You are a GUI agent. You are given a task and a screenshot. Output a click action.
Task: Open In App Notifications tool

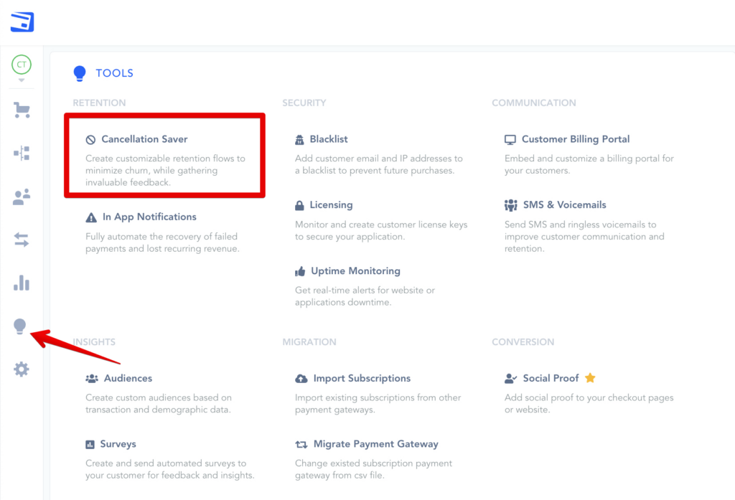pos(149,217)
